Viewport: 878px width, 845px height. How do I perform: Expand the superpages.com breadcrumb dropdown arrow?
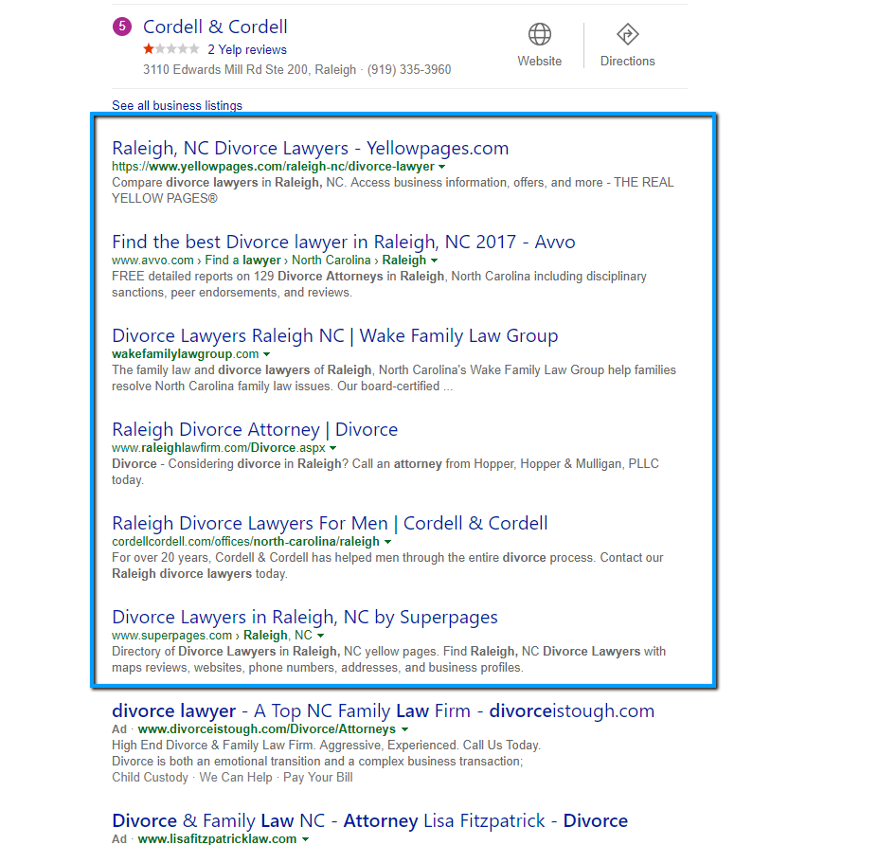point(320,636)
